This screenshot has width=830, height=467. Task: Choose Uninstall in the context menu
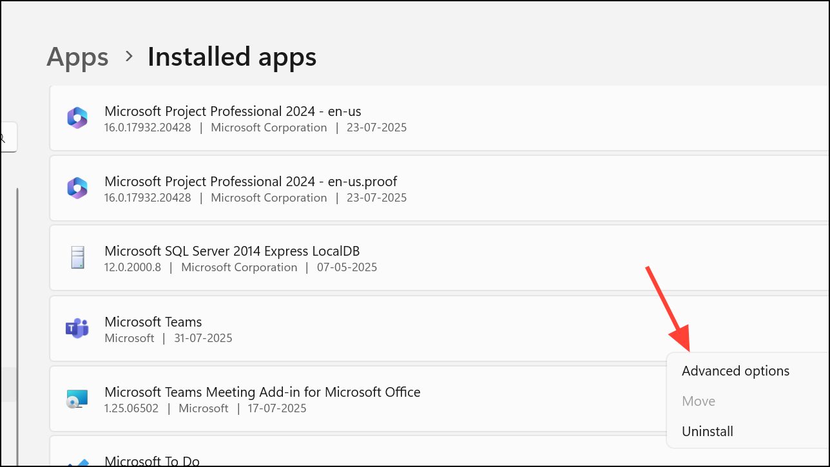(708, 432)
